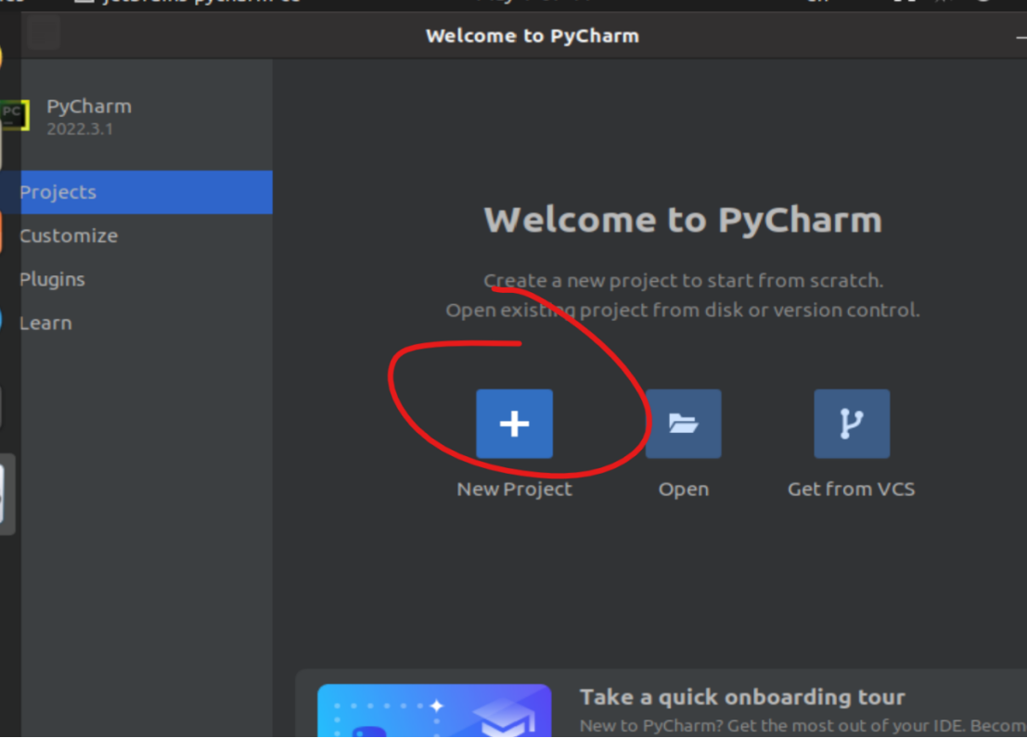Click the PyCharm version 2022.3.1 text
This screenshot has width=1027, height=738.
[79, 129]
